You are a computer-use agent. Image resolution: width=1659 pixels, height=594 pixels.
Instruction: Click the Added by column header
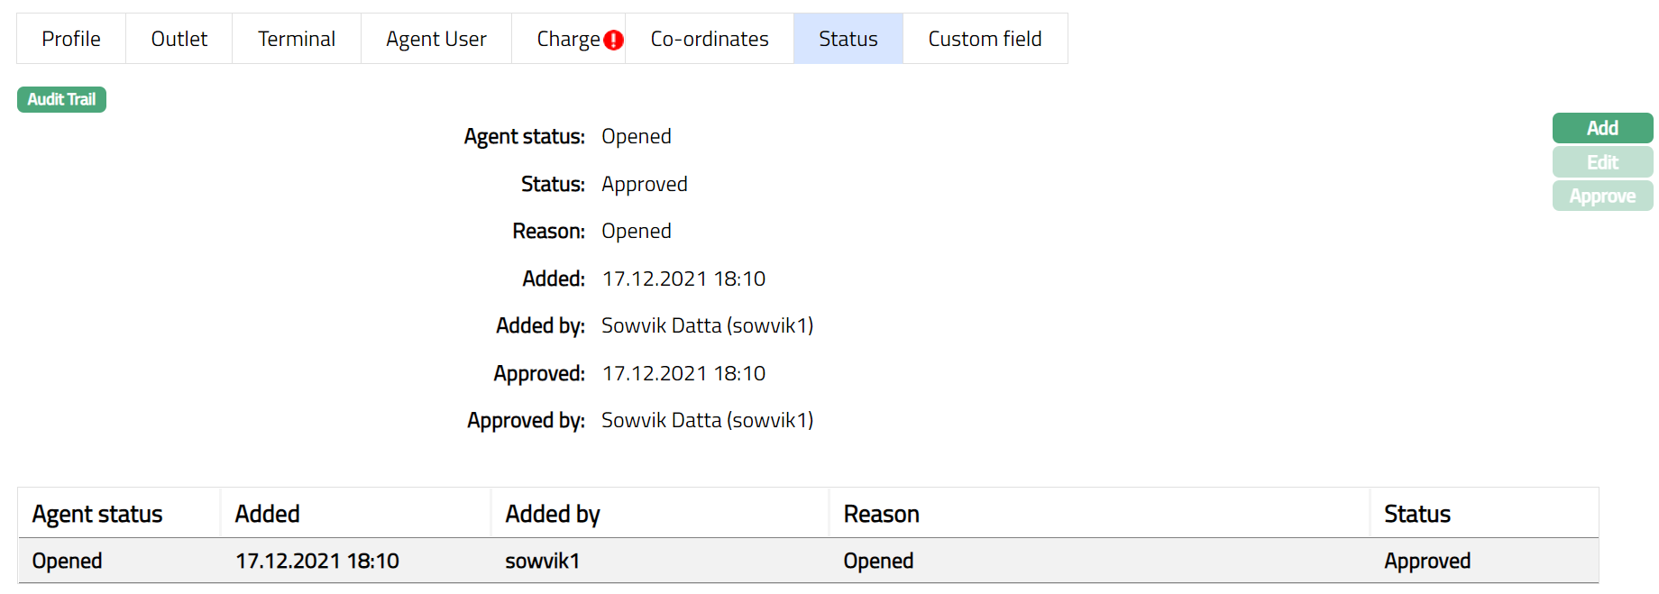point(552,514)
